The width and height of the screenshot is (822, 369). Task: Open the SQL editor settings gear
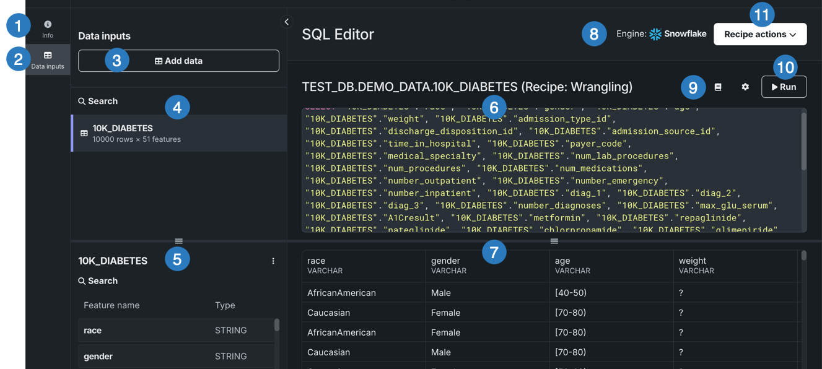745,87
